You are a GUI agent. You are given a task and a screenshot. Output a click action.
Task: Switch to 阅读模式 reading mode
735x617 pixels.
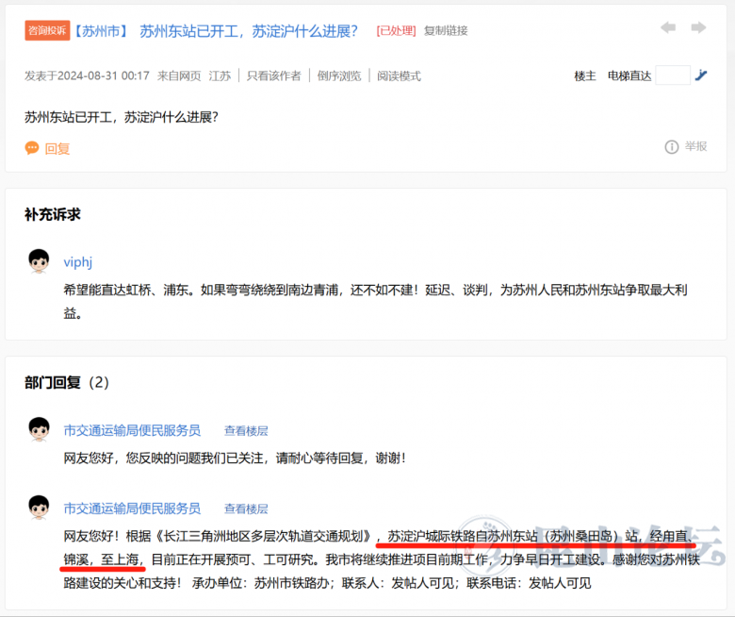coord(400,75)
